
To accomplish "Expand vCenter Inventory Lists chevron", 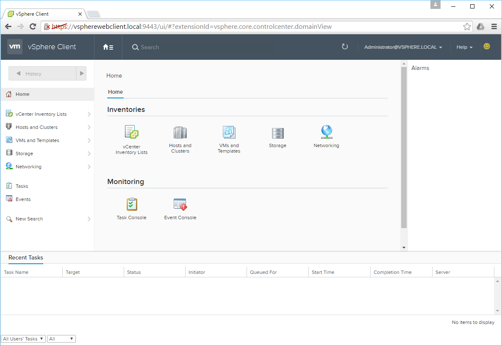I will coord(89,114).
